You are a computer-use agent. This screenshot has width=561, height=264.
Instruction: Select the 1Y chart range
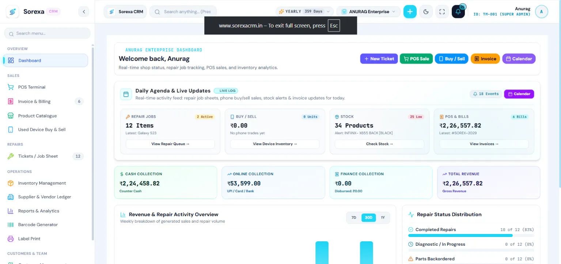coord(383,218)
